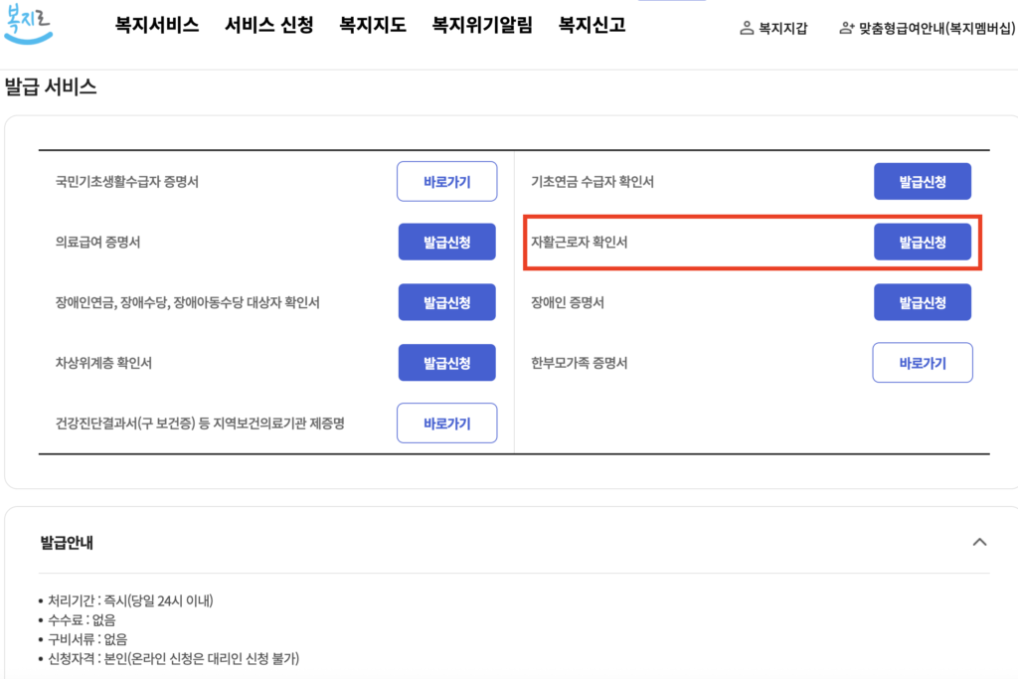This screenshot has height=679, width=1018.
Task: Click 바로가기 for 한부모가족 증명서
Action: click(922, 363)
